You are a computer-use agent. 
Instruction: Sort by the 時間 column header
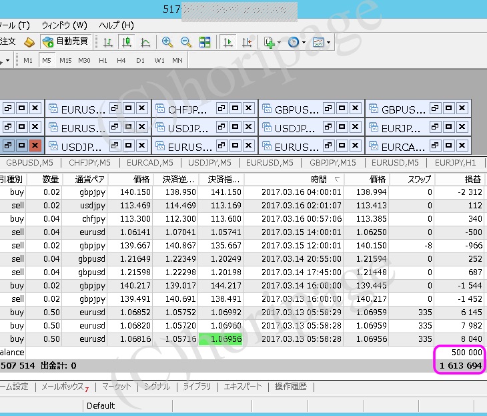click(x=294, y=180)
